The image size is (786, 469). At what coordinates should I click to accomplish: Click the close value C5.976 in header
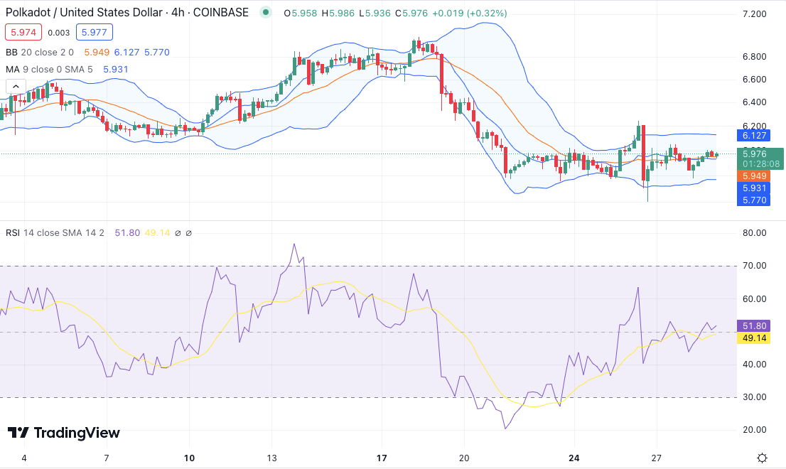click(x=411, y=13)
